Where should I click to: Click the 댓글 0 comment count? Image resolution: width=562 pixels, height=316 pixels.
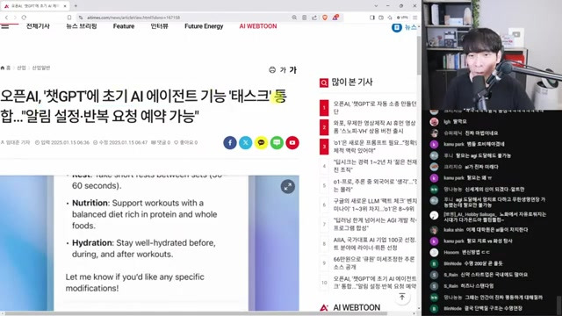(161, 142)
